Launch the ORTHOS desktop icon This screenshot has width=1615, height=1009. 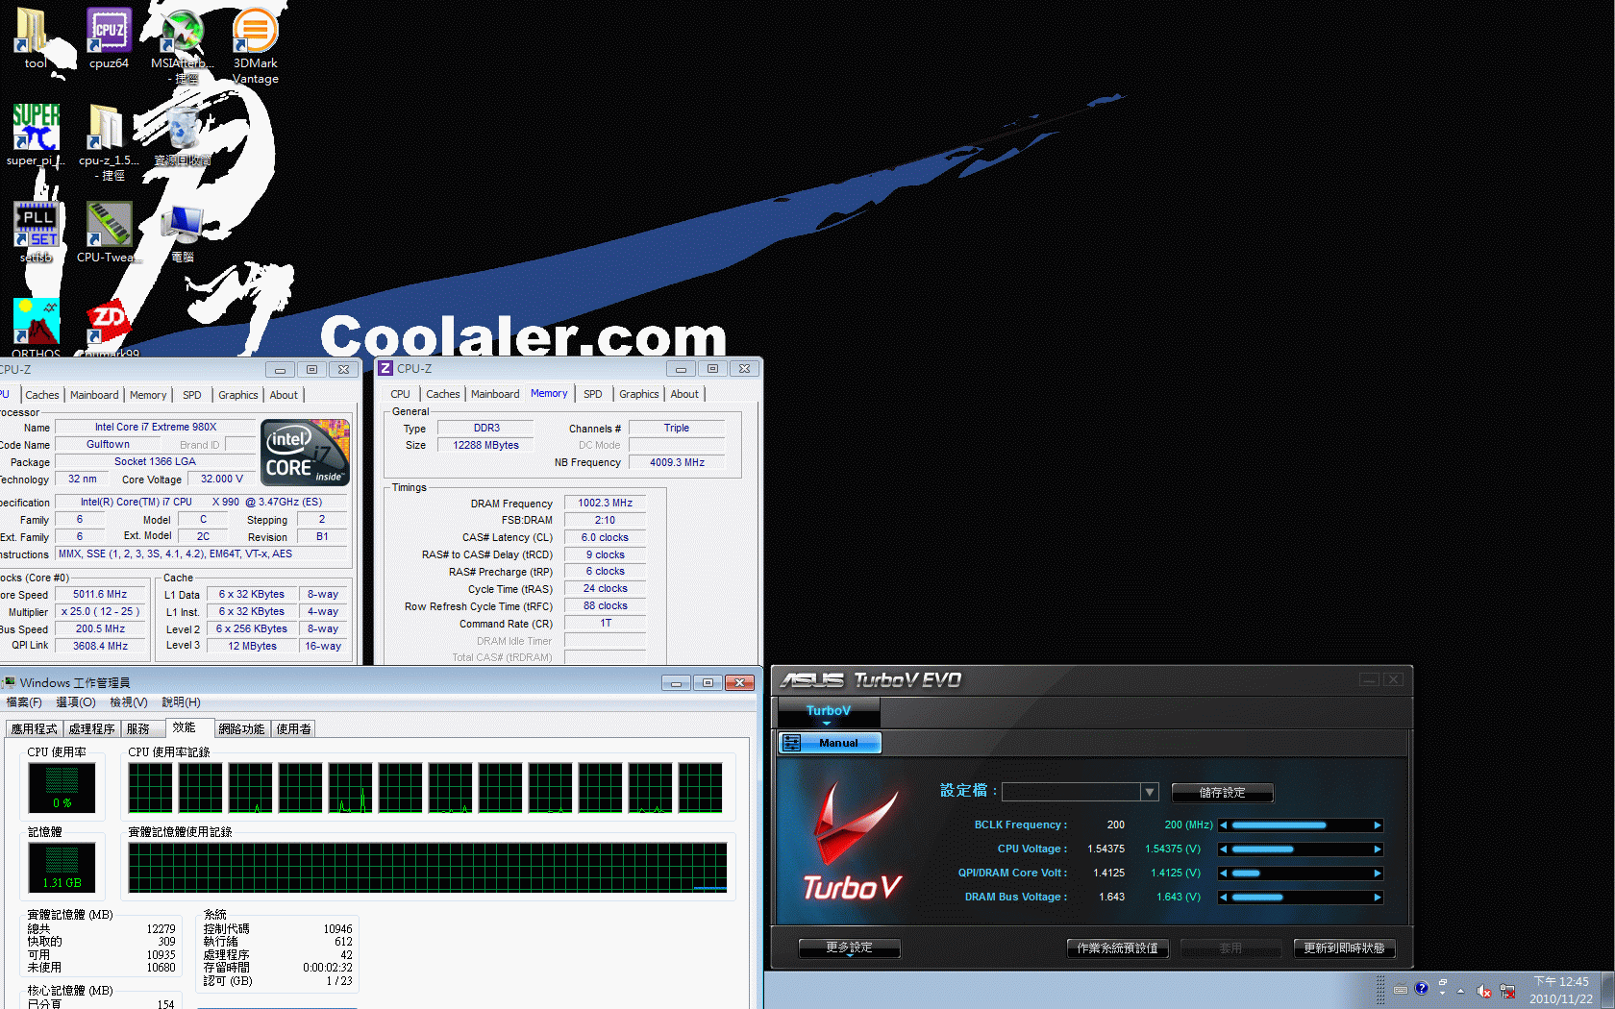(36, 327)
